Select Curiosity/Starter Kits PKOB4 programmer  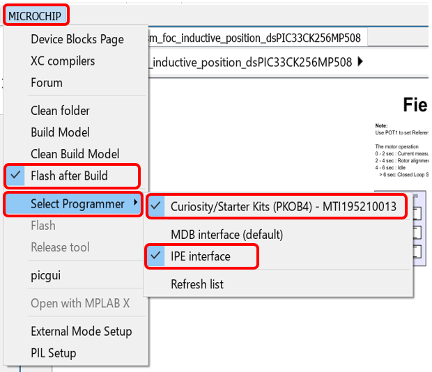click(x=277, y=206)
